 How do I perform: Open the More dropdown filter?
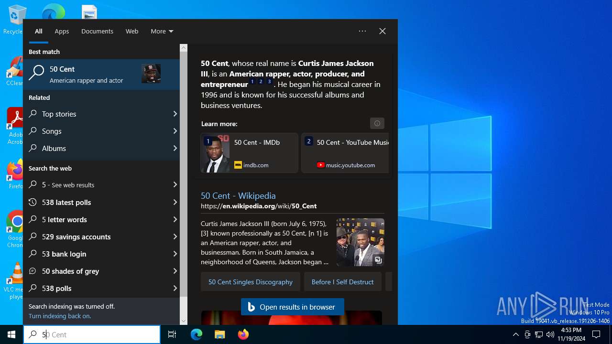pos(162,31)
